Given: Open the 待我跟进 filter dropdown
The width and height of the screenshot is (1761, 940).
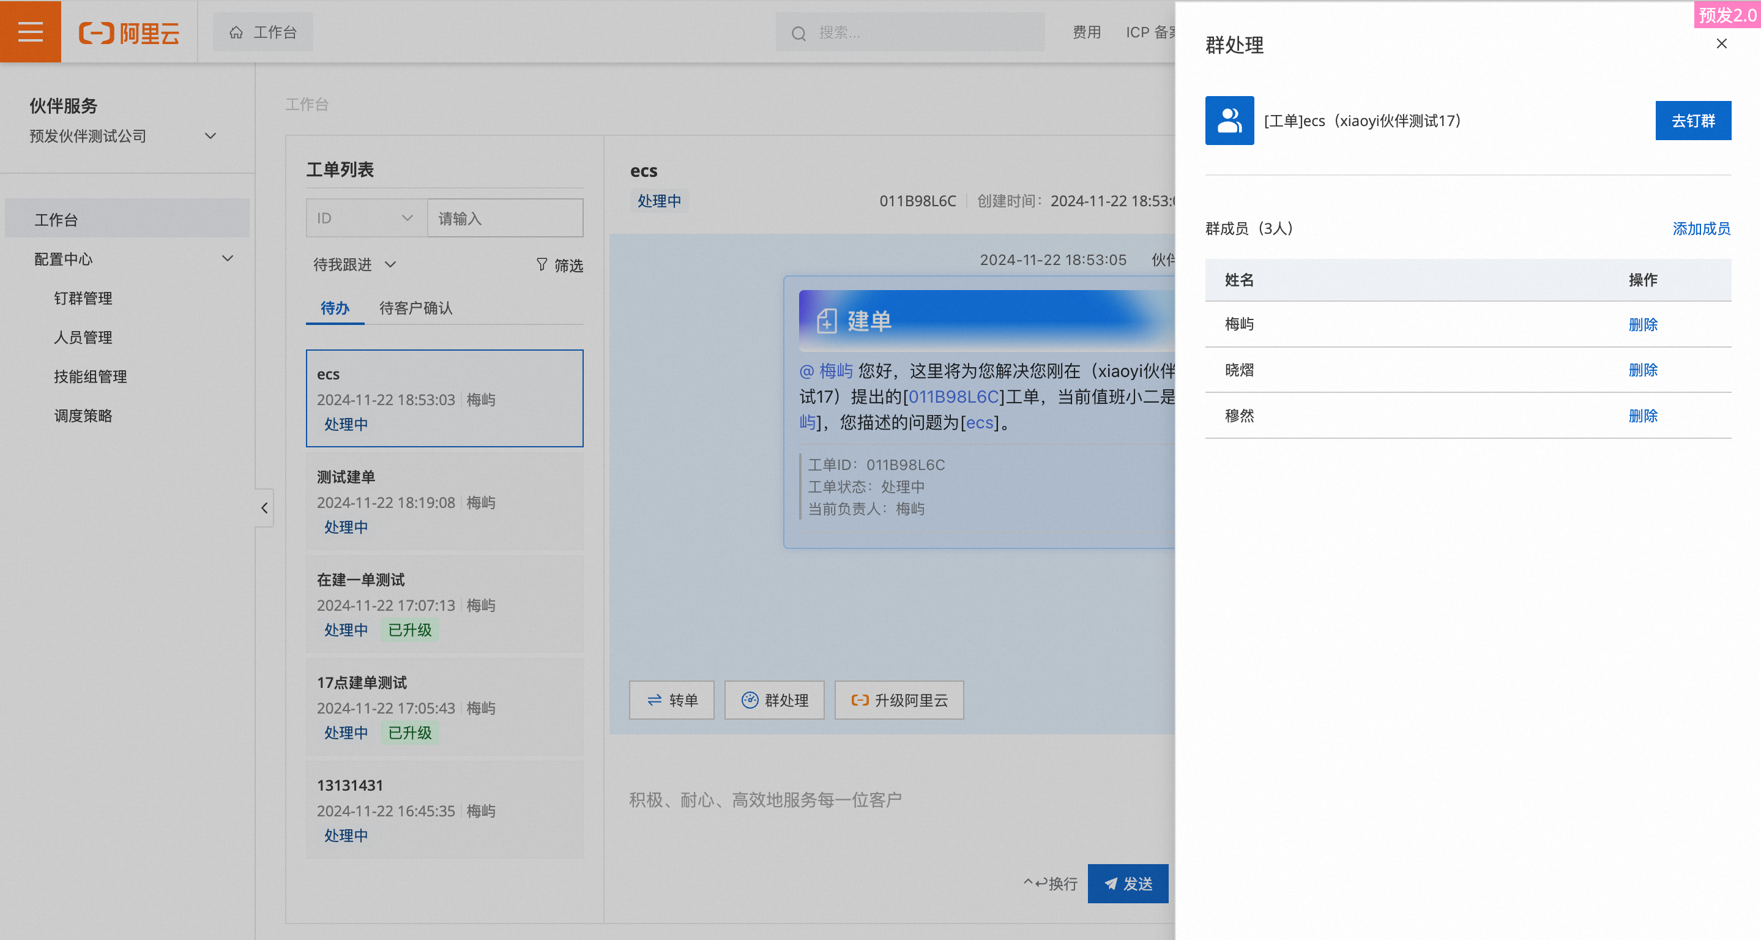Looking at the screenshot, I should (355, 264).
